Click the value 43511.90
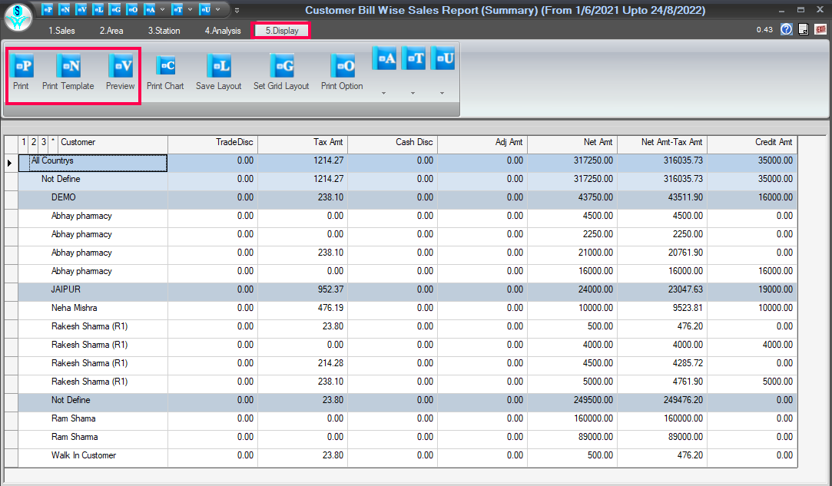Viewport: 832px width, 486px height. 685,197
